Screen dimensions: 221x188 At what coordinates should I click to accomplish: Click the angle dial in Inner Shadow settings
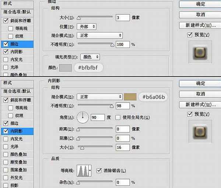pos(83,118)
